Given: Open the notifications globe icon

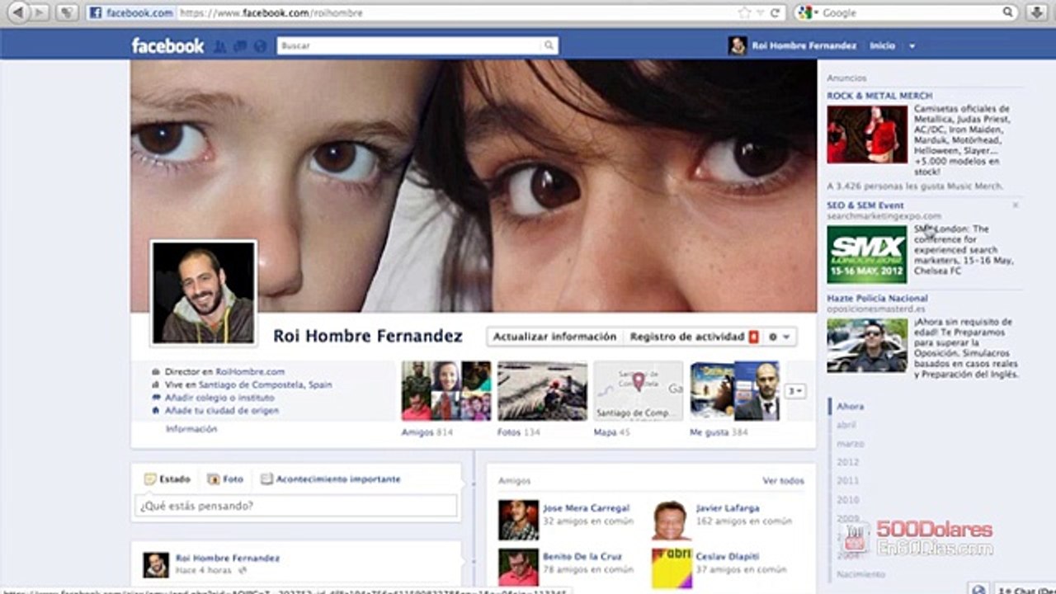Looking at the screenshot, I should pos(260,46).
